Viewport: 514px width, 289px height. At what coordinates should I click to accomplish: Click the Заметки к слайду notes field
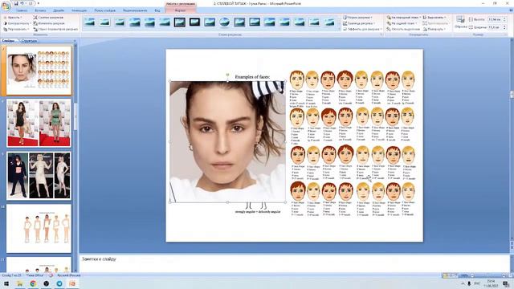pos(294,263)
